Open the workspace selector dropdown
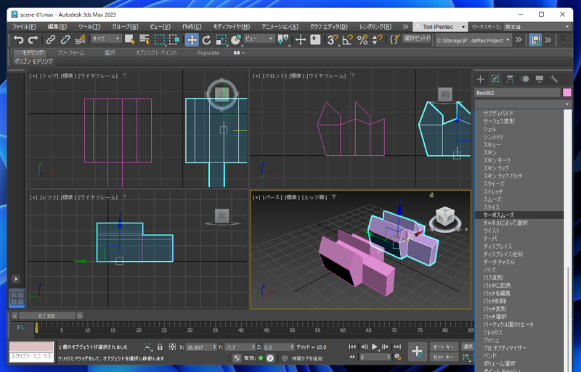The image size is (581, 372). pos(537,27)
